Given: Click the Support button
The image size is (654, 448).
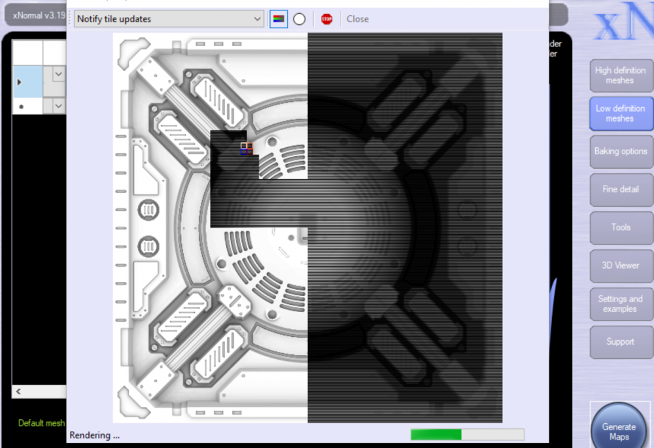Looking at the screenshot, I should [x=620, y=341].
